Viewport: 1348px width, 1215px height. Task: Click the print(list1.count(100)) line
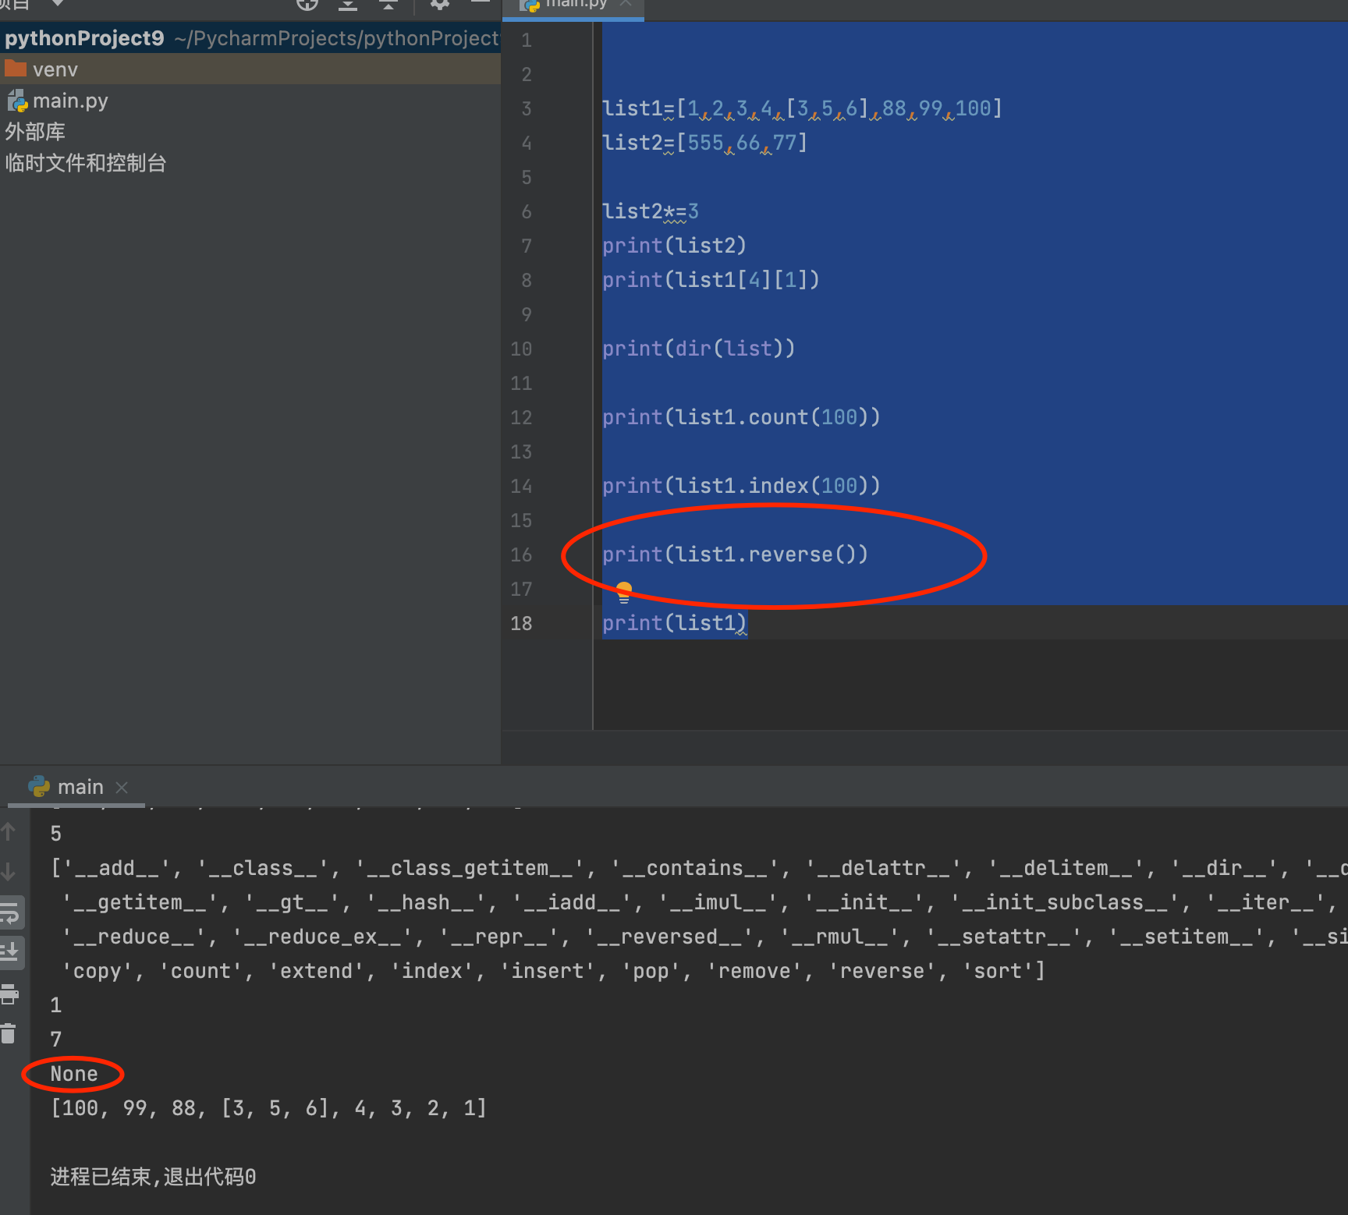click(x=741, y=417)
